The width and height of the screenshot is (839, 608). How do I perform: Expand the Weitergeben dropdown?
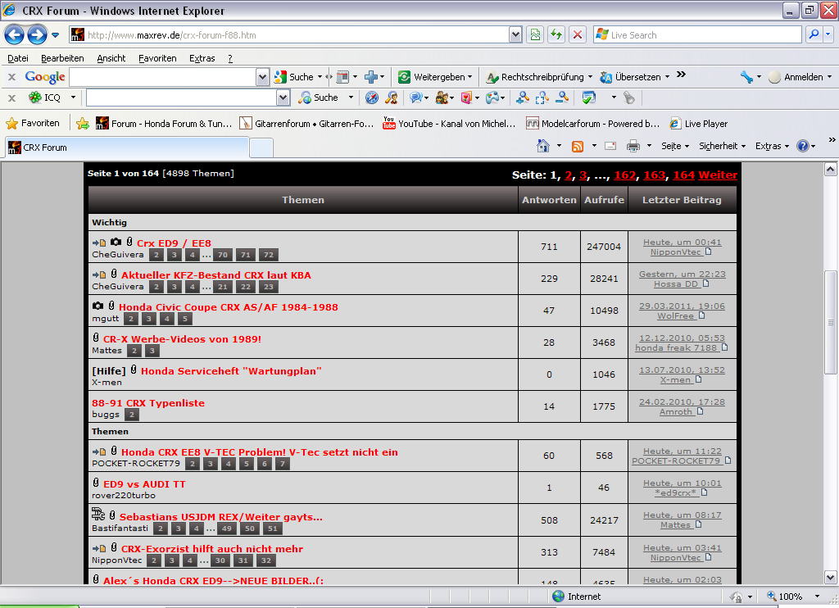pyautogui.click(x=470, y=77)
